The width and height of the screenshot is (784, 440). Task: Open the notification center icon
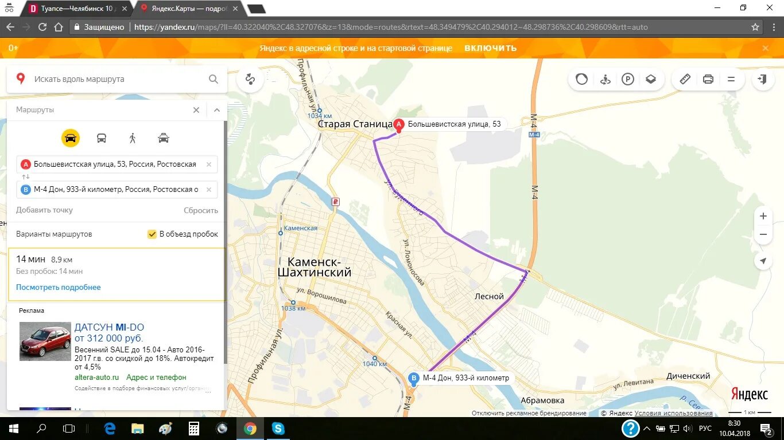[x=766, y=429]
